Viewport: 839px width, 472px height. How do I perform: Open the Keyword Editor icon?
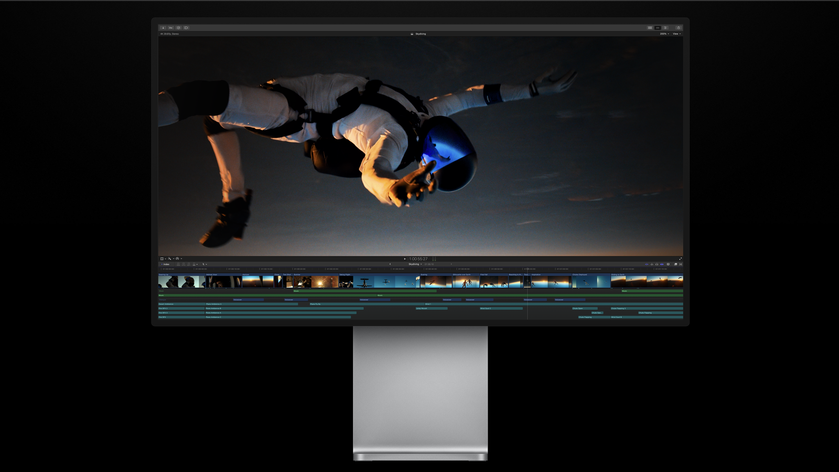click(171, 27)
